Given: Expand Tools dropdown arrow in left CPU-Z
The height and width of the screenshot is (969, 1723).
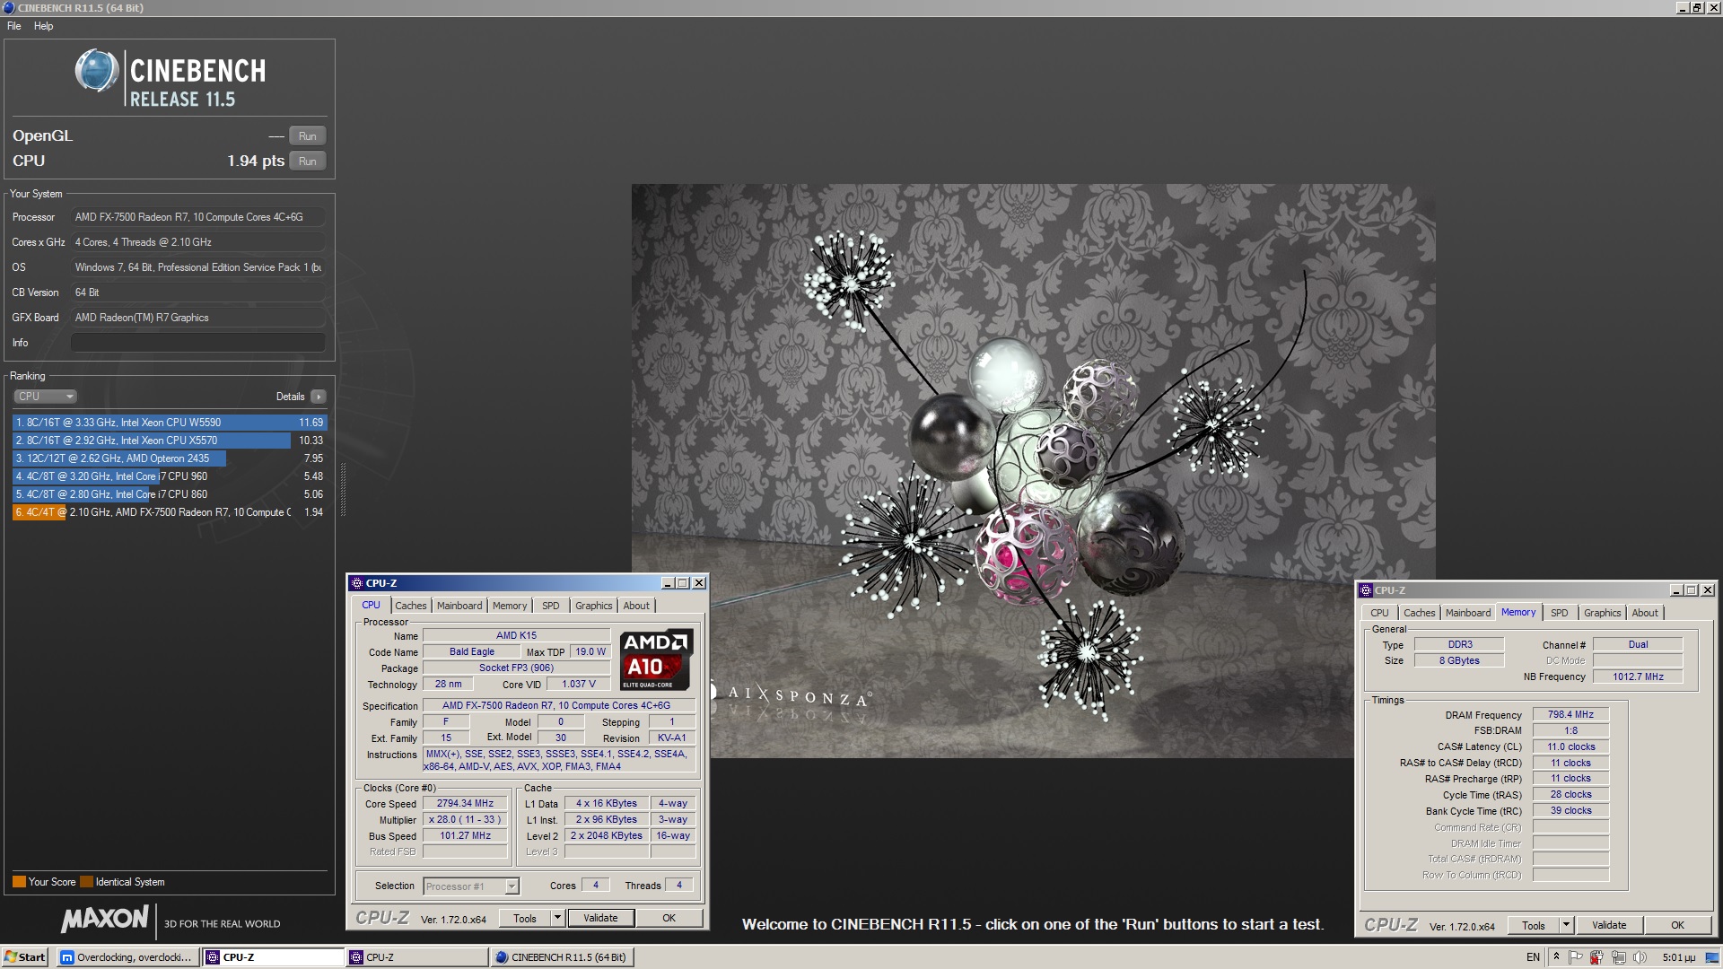Looking at the screenshot, I should [557, 918].
